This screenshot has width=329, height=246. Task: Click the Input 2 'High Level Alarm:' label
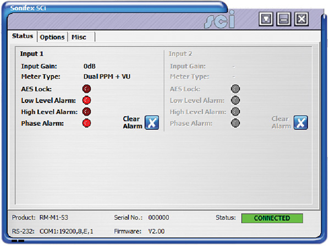198,112
